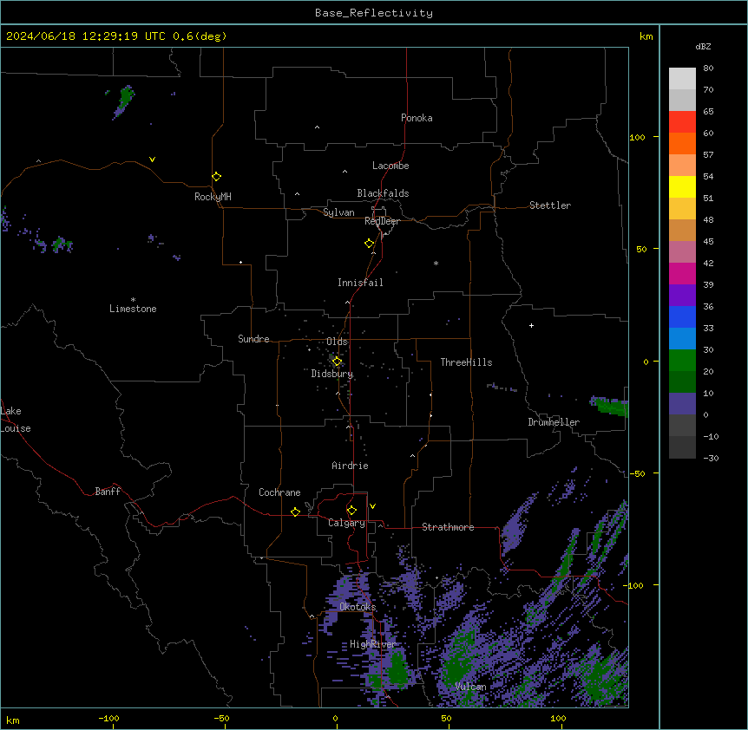The width and height of the screenshot is (748, 730).
Task: Click the Limestone label
Action: point(133,309)
